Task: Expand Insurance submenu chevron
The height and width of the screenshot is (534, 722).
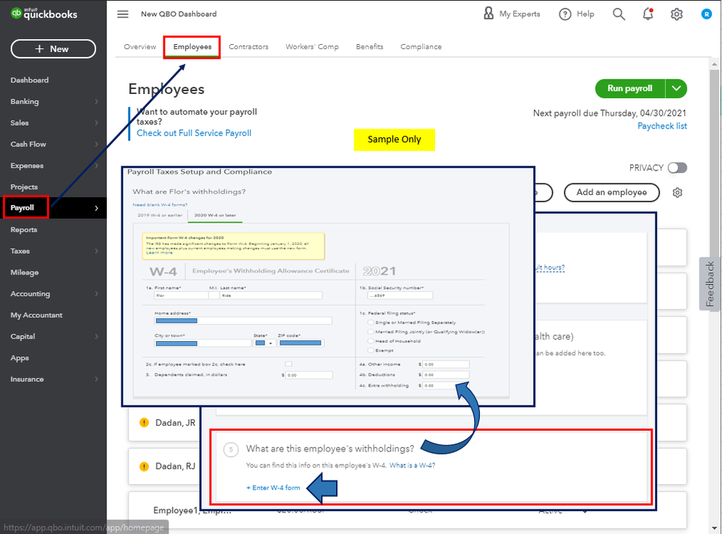Action: 96,379
